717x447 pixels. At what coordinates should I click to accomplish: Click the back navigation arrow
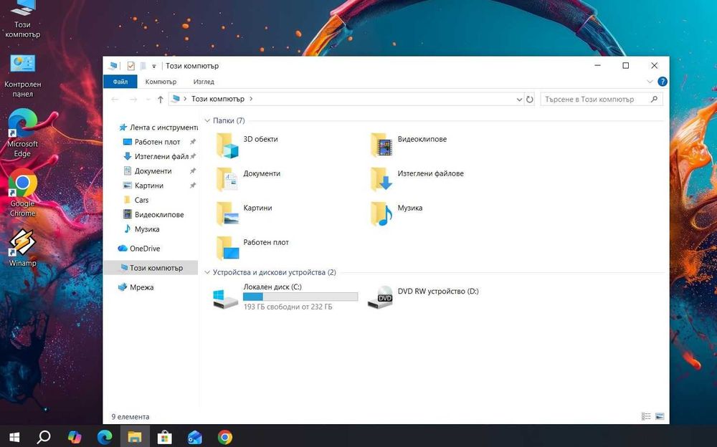115,99
